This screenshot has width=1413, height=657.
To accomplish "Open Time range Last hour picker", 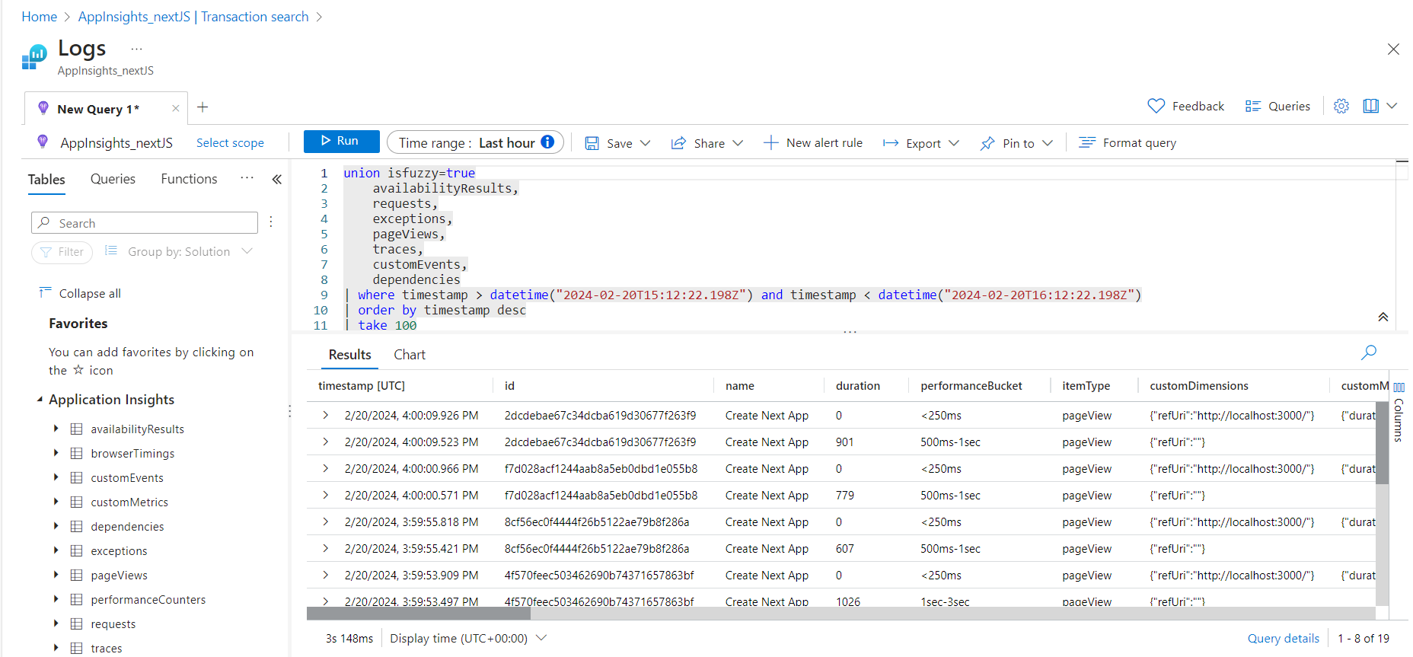I will tap(475, 142).
